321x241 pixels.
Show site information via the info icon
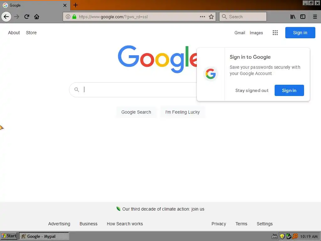[x=68, y=17]
